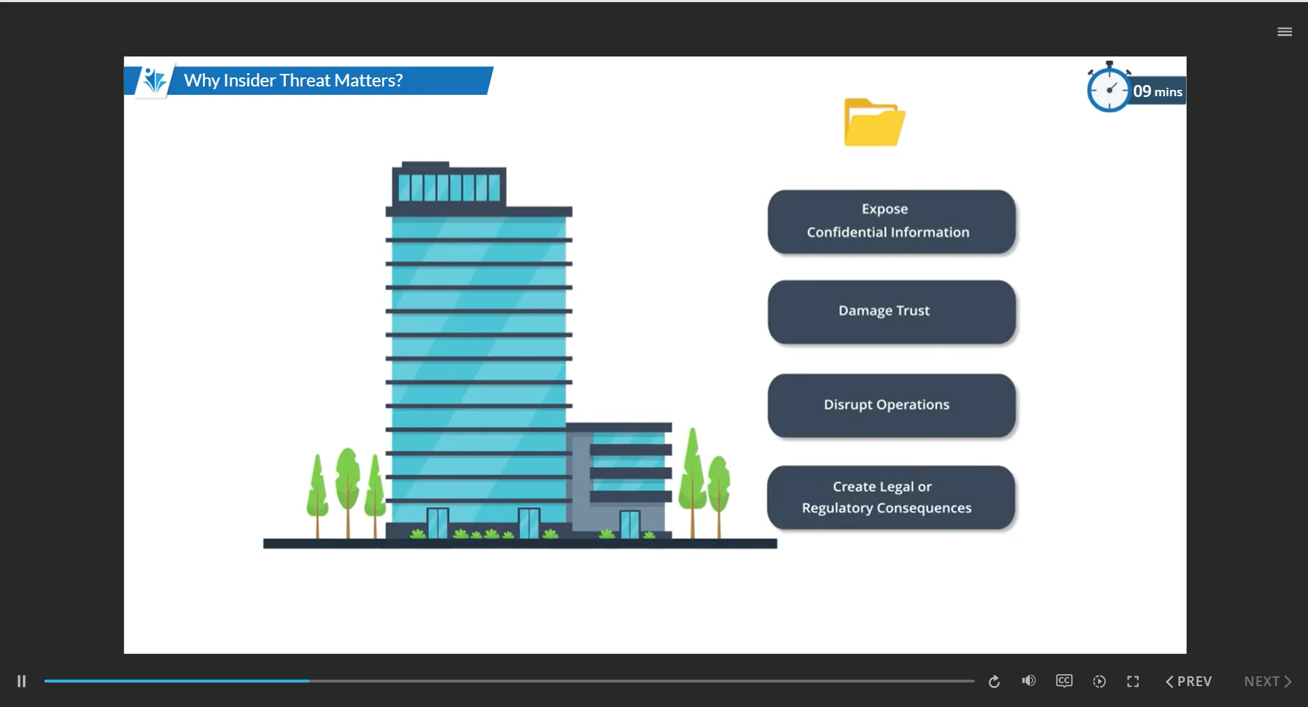Click the 'Why Insider Threat Matters?' title
The image size is (1308, 707).
tap(294, 80)
